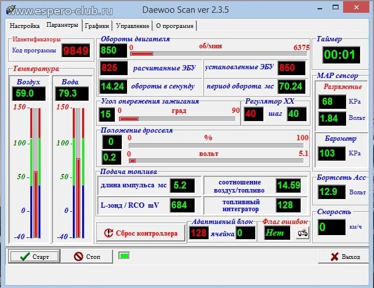Click the pulse length value 5.2
374x288 pixels.
[182, 186]
